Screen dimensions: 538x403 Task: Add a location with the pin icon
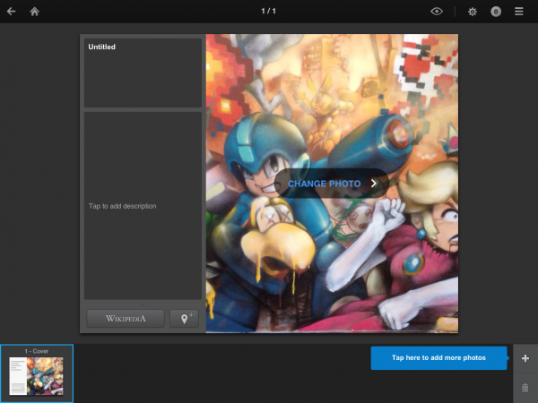[184, 319]
